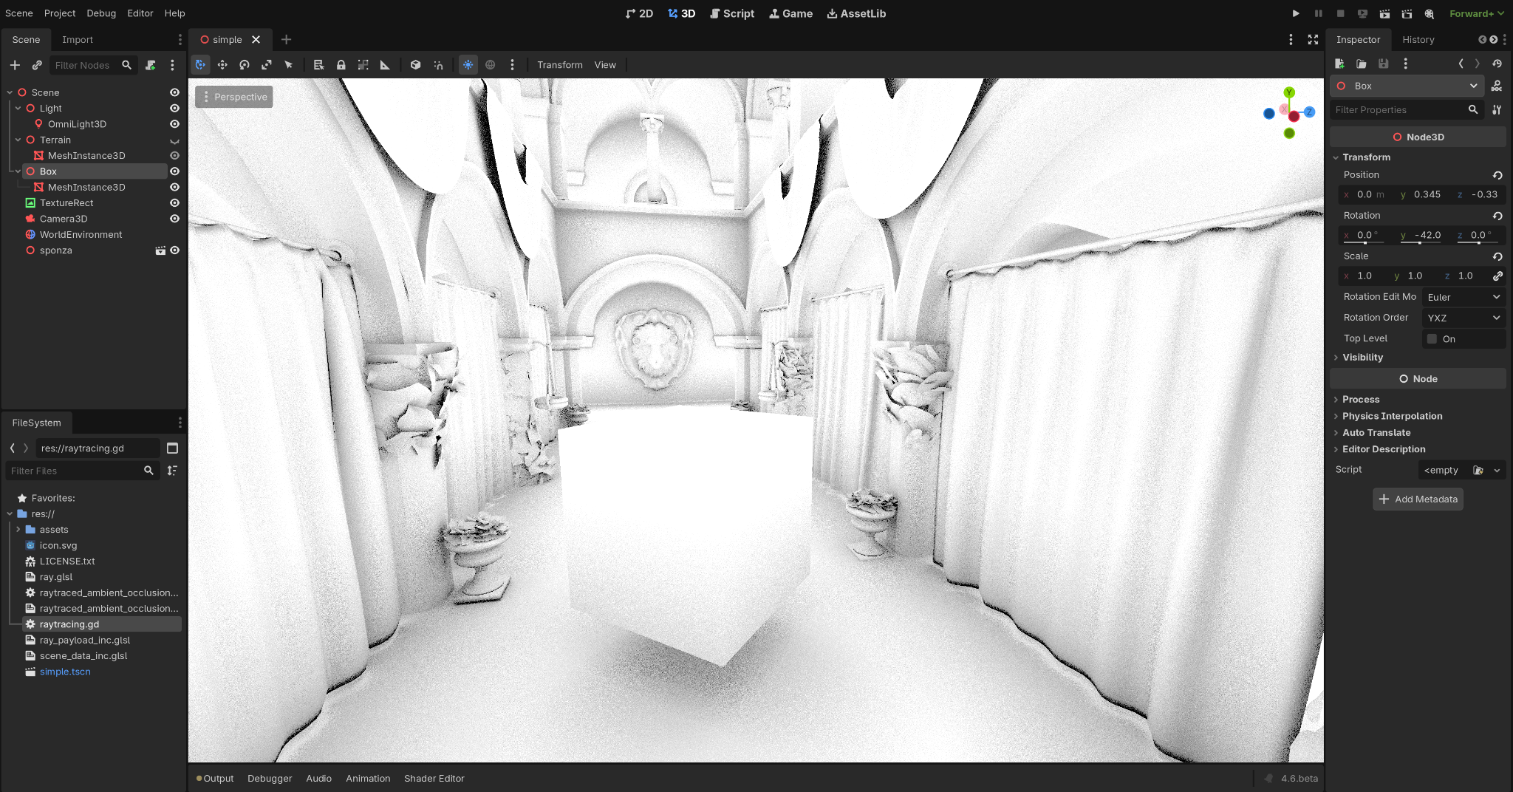
Task: Click the Add Metadata button
Action: tap(1418, 499)
